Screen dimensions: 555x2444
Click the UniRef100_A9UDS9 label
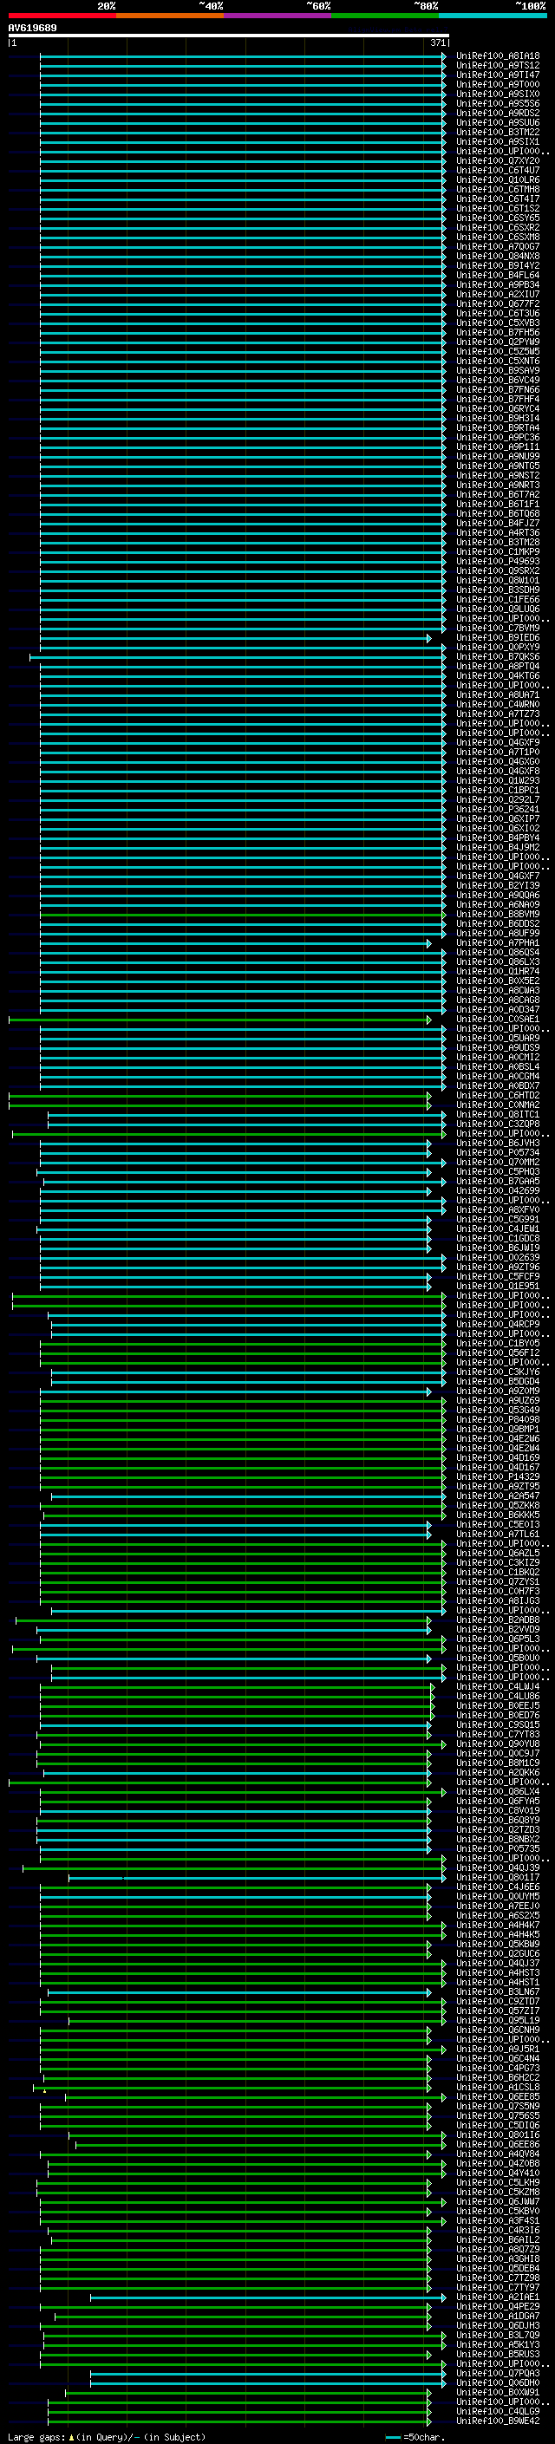(x=497, y=1047)
